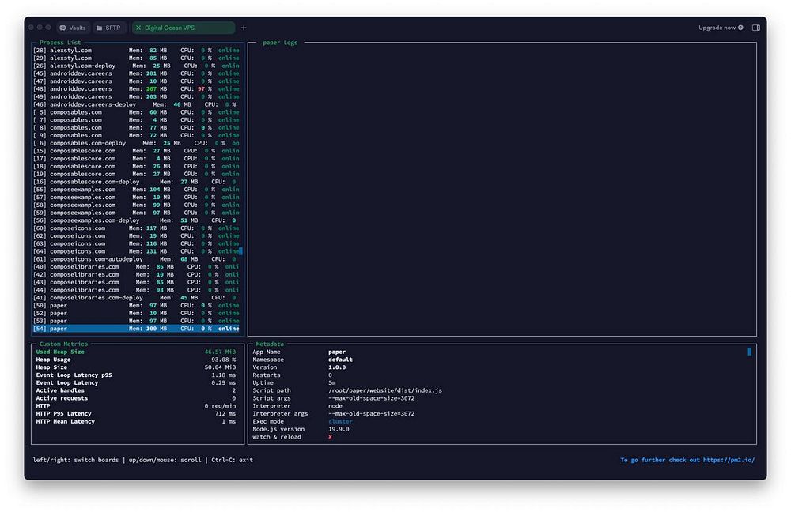Select process [47] androiddev.careers
The width and height of the screenshot is (791, 512).
click(136, 81)
